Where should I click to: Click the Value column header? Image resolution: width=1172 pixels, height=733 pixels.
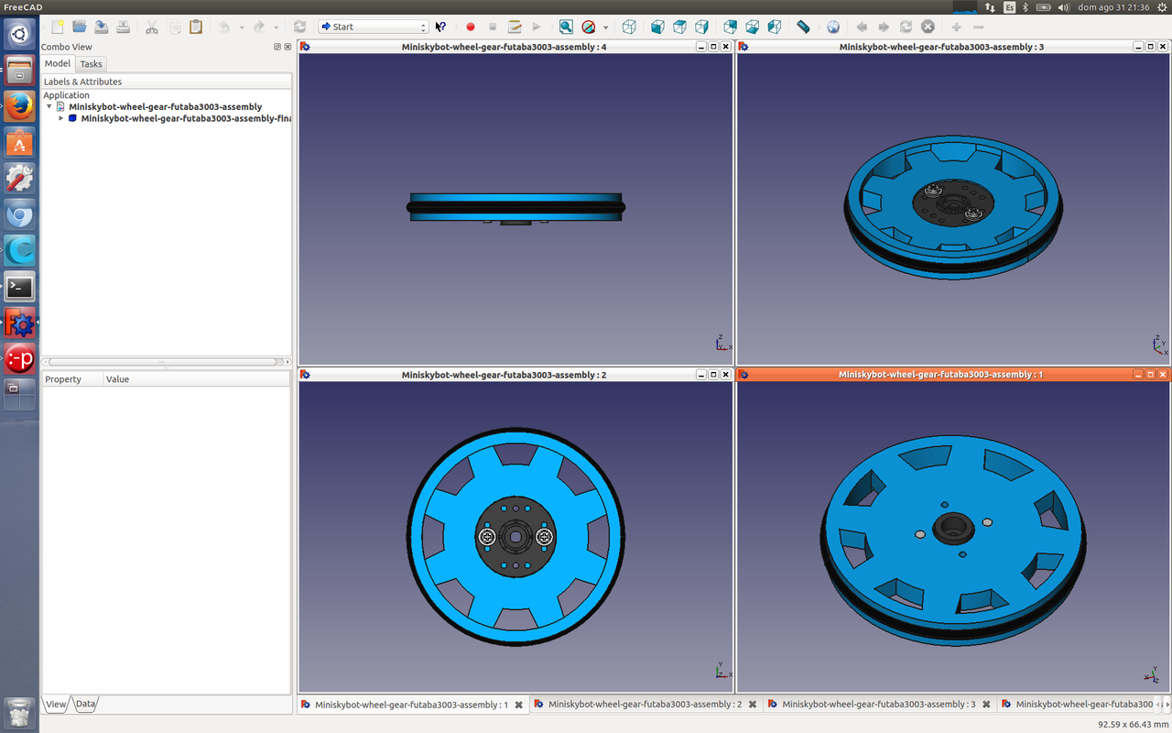117,379
